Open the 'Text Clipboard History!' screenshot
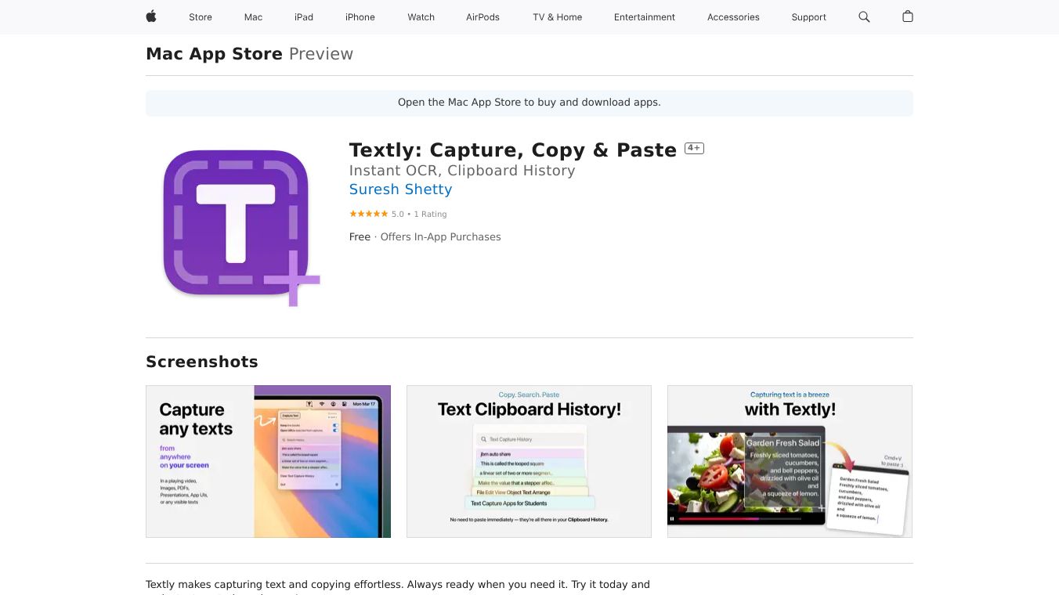The height and width of the screenshot is (595, 1059). [x=529, y=461]
